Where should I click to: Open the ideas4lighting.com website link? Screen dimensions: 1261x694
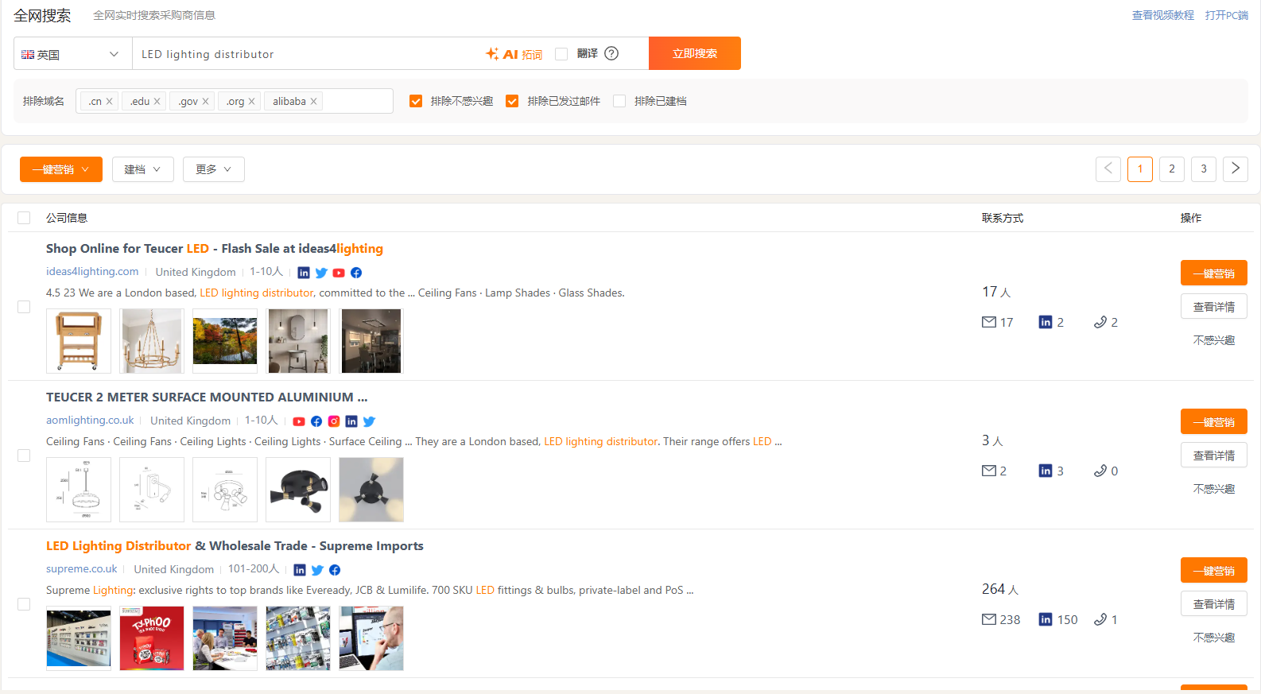92,272
